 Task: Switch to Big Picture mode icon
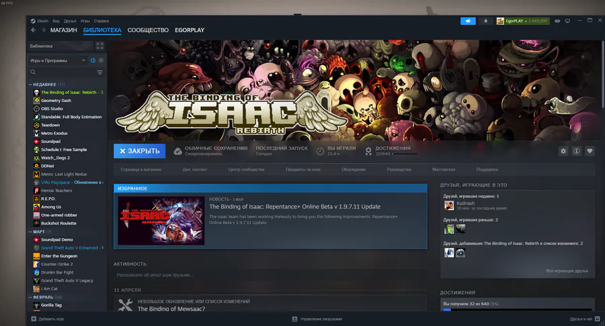coord(567,21)
